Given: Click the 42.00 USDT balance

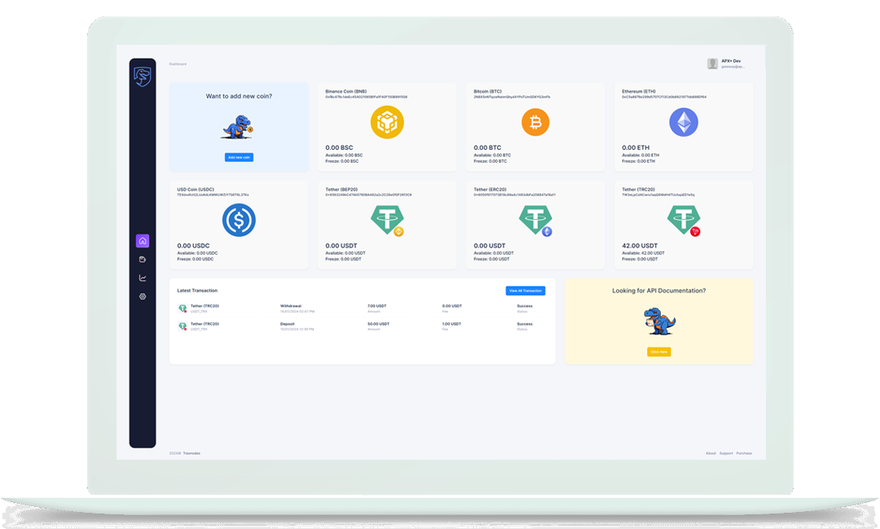Looking at the screenshot, I should [x=640, y=246].
